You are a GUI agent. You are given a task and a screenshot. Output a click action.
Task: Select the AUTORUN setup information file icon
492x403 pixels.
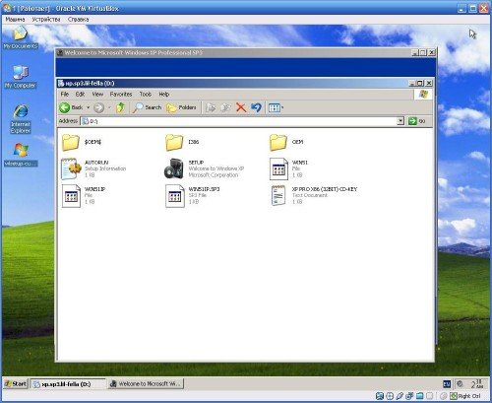71,168
